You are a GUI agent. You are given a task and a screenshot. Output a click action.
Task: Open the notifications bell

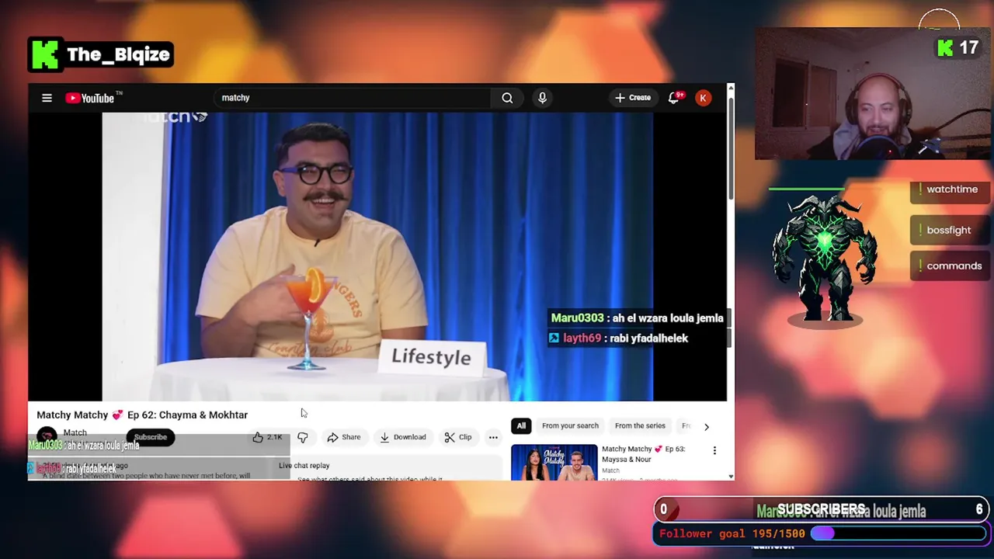[674, 98]
